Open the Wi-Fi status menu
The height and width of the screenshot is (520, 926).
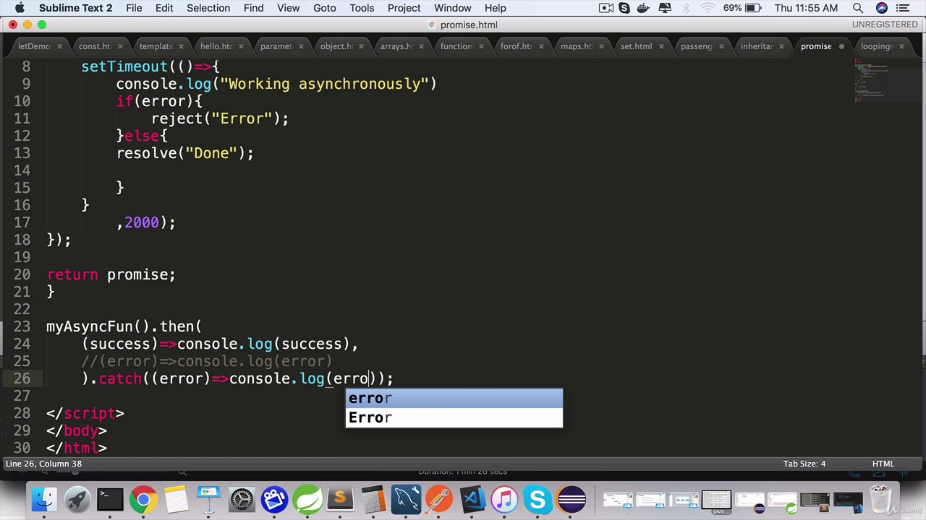pyautogui.click(x=708, y=8)
